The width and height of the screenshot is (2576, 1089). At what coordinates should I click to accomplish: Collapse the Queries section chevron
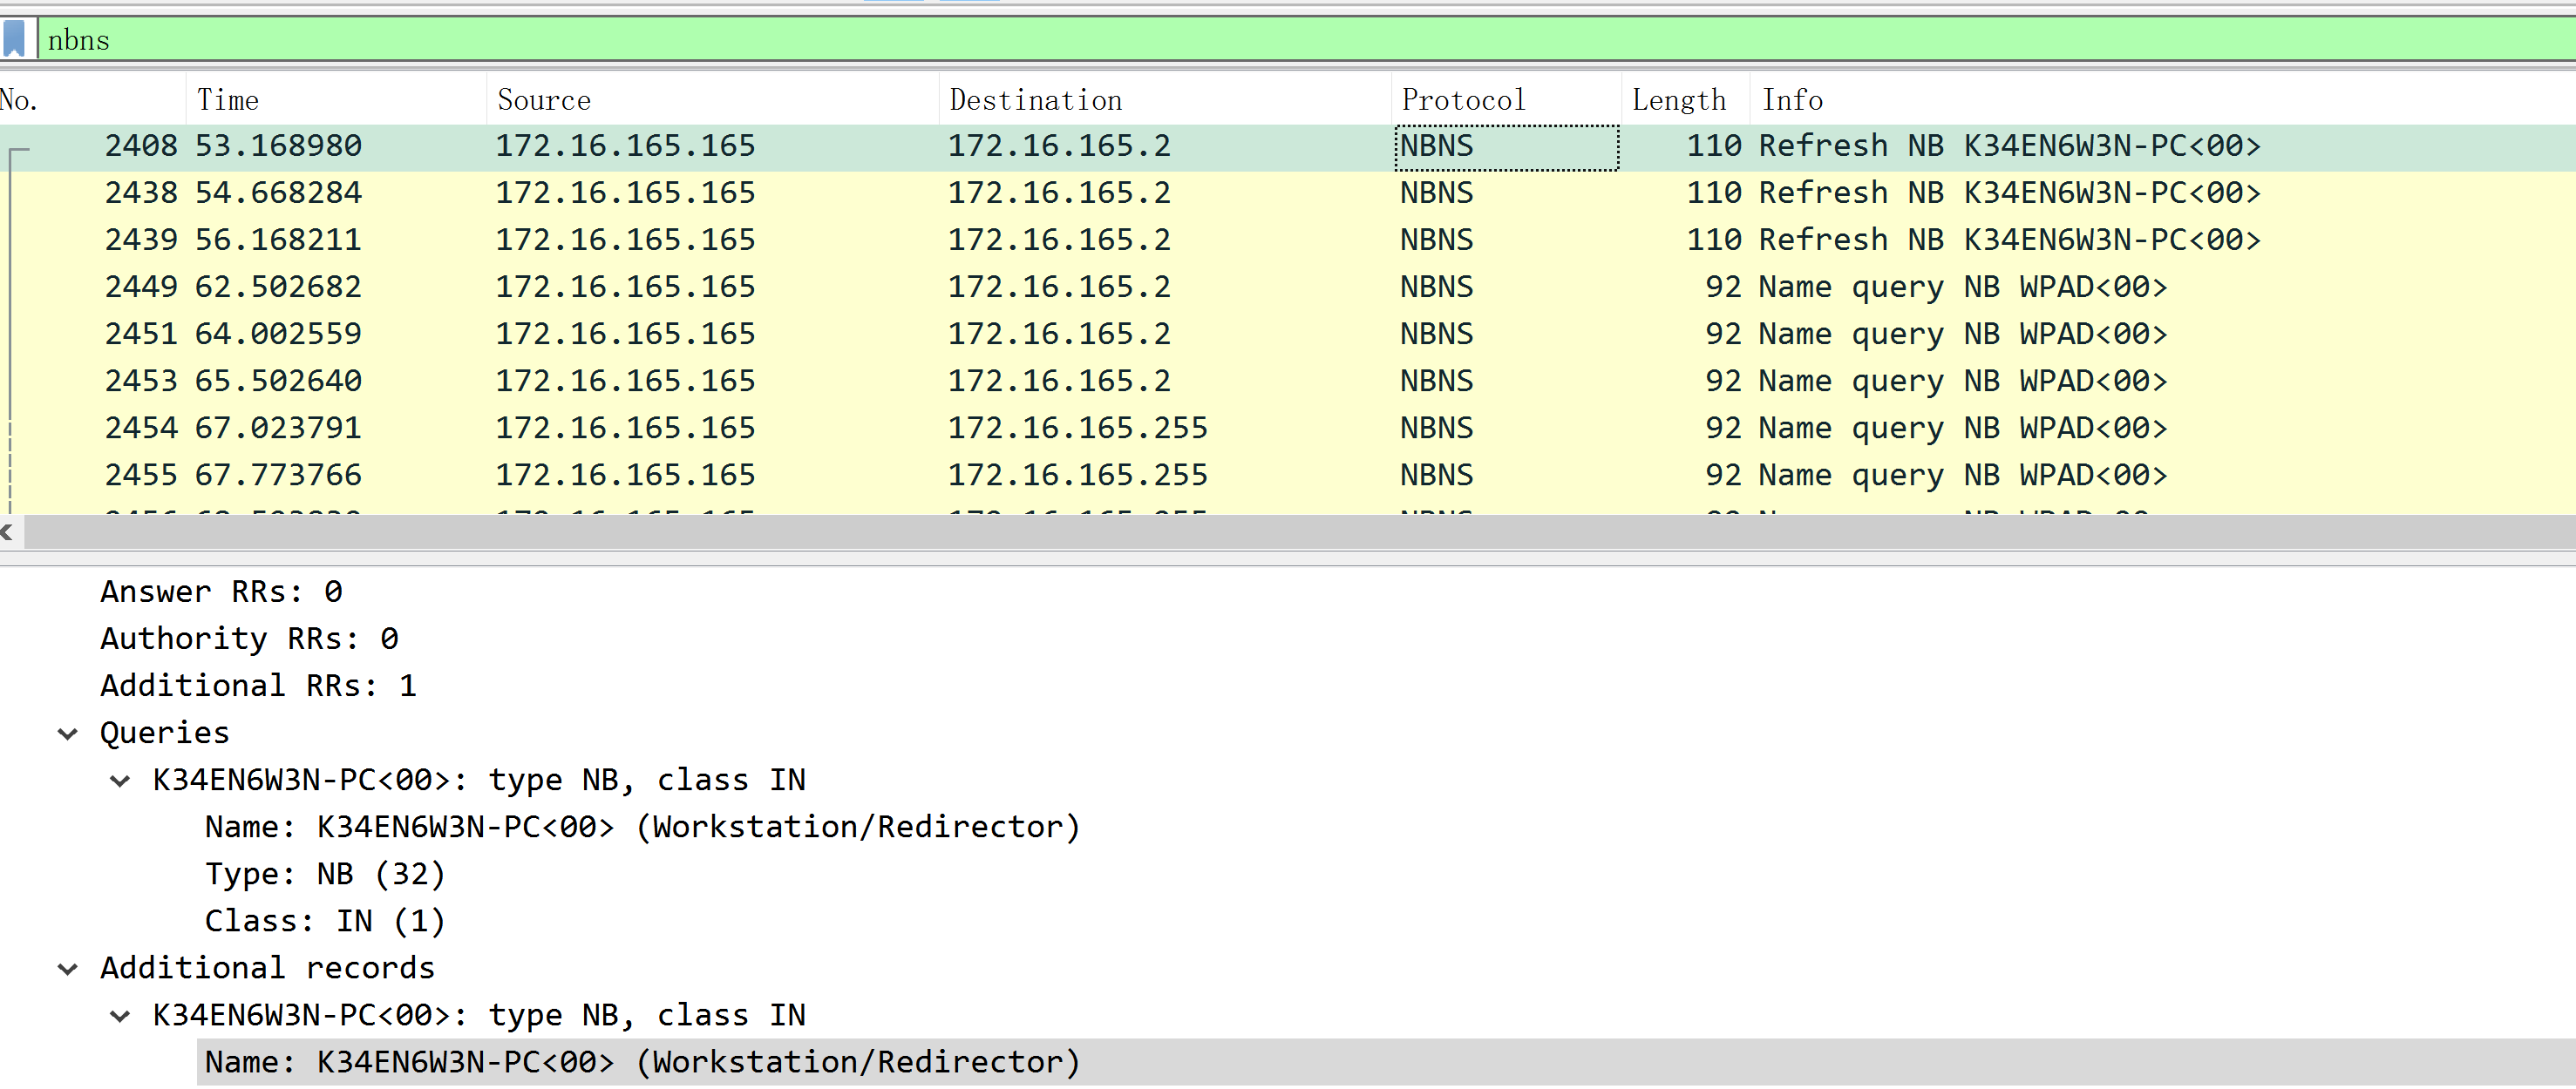coord(68,734)
